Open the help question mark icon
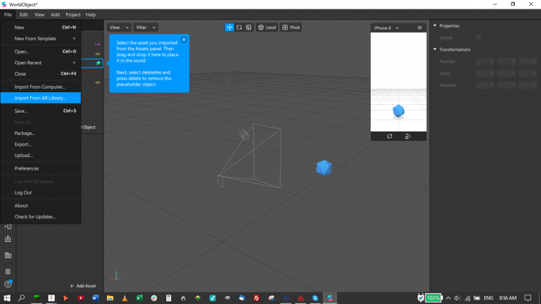Screen dimensions: 541x304 [x=8, y=284]
